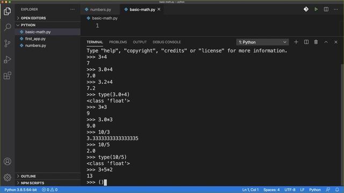The image size is (344, 193).
Task: Open basic-math.py in the file tree
Action: click(x=48, y=32)
